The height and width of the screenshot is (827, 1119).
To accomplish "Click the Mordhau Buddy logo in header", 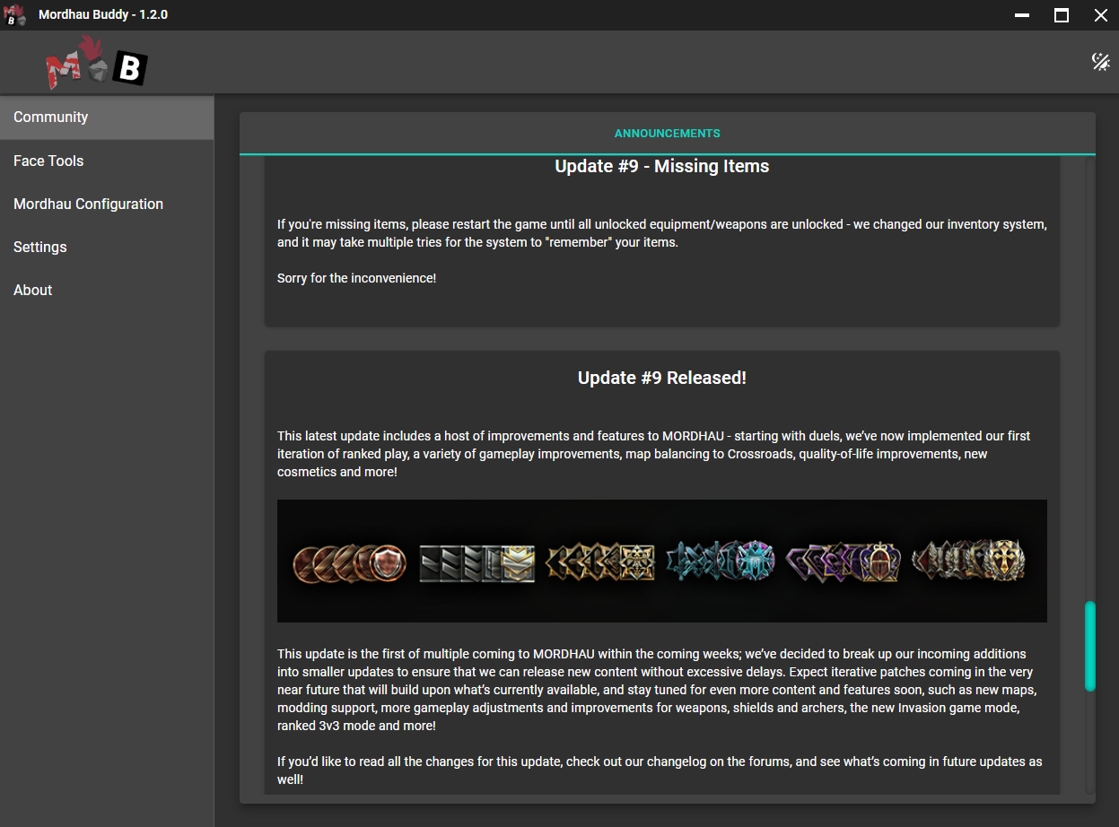I will (97, 63).
